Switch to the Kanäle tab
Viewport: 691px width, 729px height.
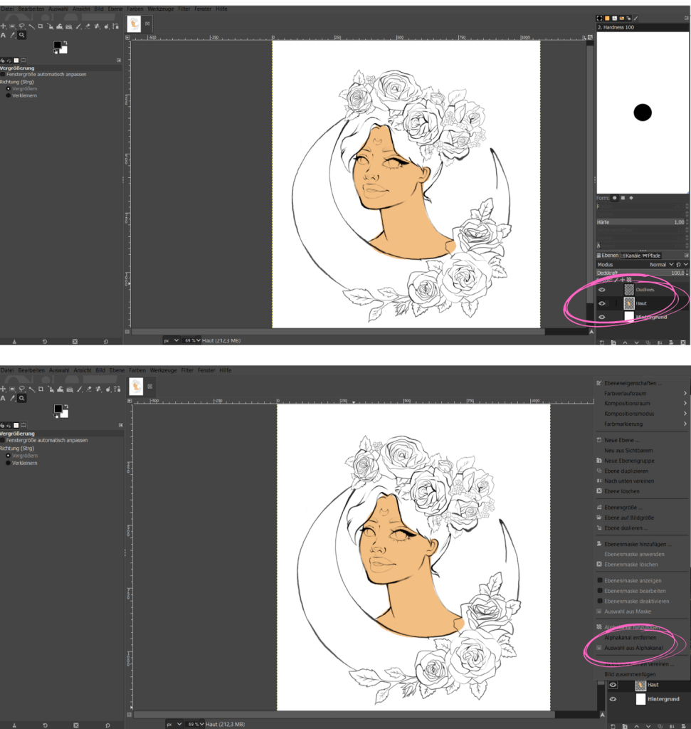631,255
